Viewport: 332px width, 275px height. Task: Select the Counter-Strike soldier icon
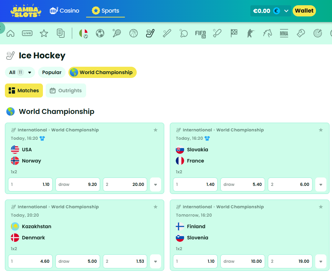(x=250, y=33)
